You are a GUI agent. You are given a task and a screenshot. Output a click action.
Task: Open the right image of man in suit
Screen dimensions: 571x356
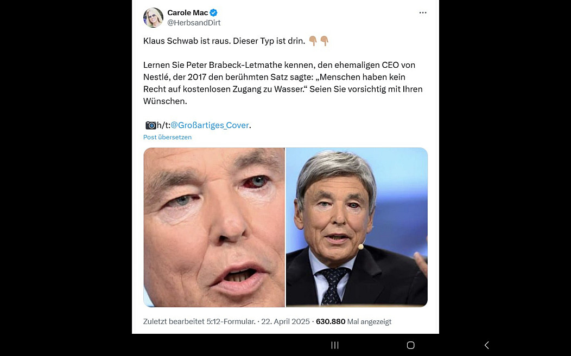click(357, 227)
